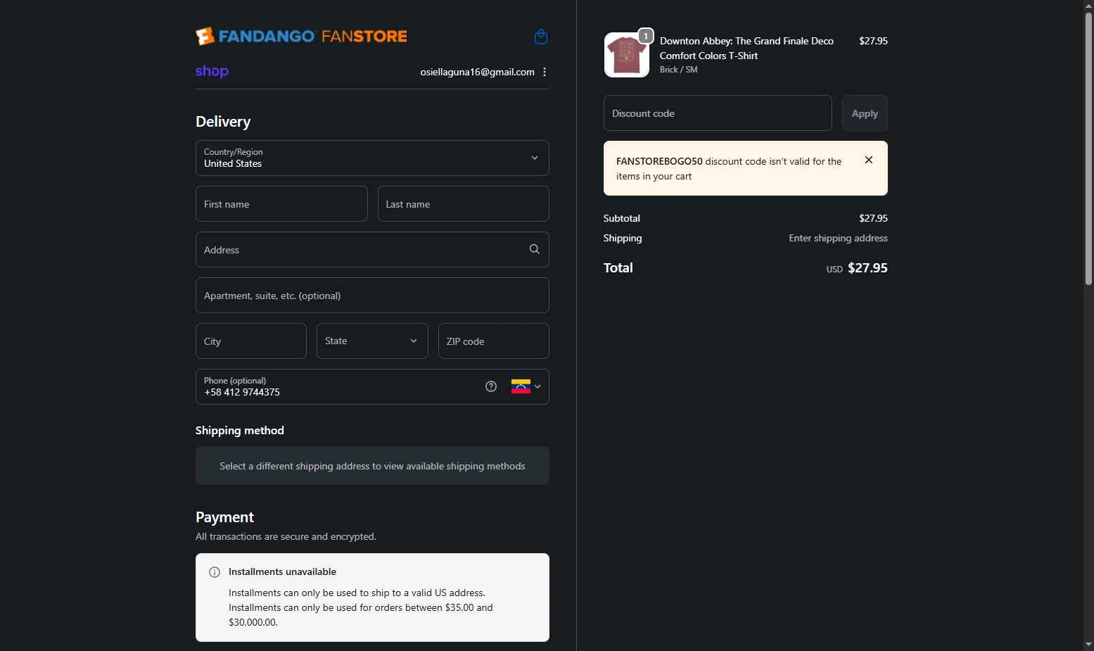The width and height of the screenshot is (1094, 651).
Task: Dismiss the FANSTOREBOGO50 invalid code notice
Action: click(869, 160)
